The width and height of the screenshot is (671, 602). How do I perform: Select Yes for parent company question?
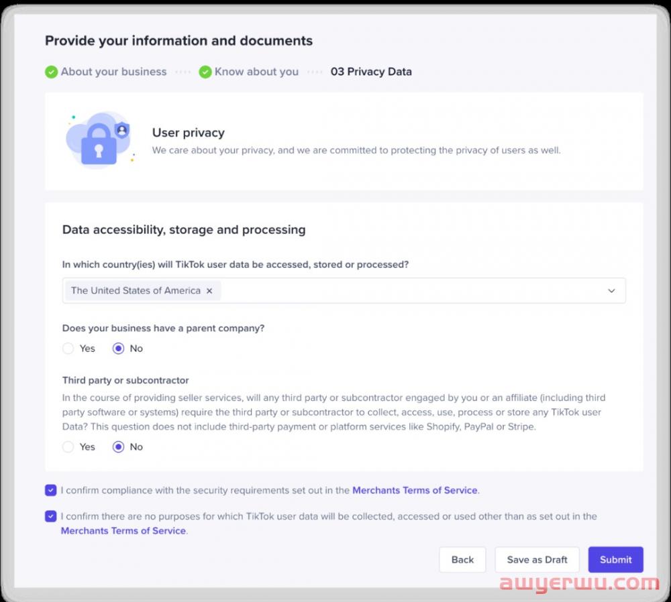68,349
